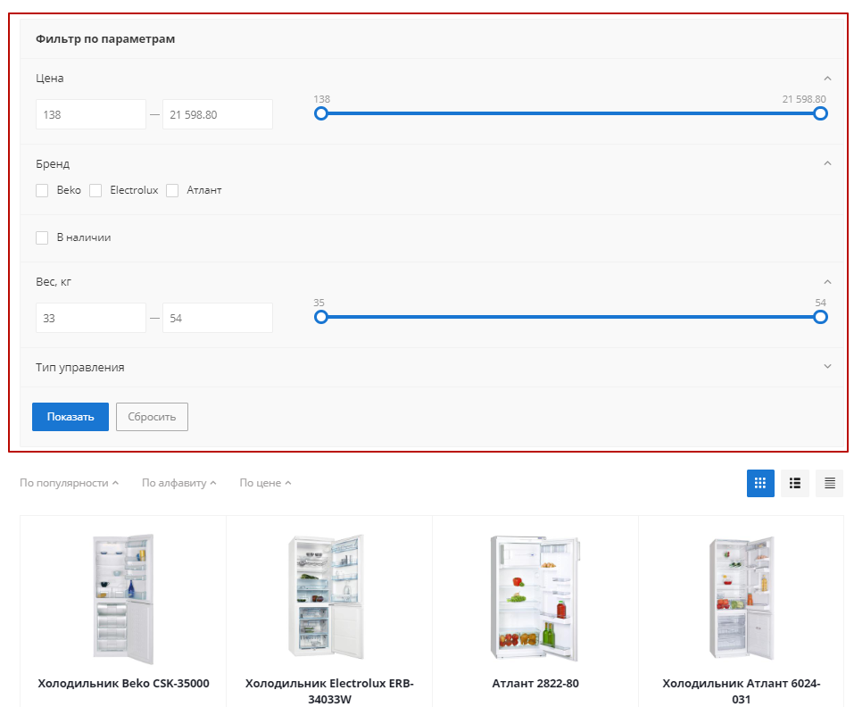Screen dimensions: 854x707
Task: Switch to list view with bullets icon
Action: (794, 483)
